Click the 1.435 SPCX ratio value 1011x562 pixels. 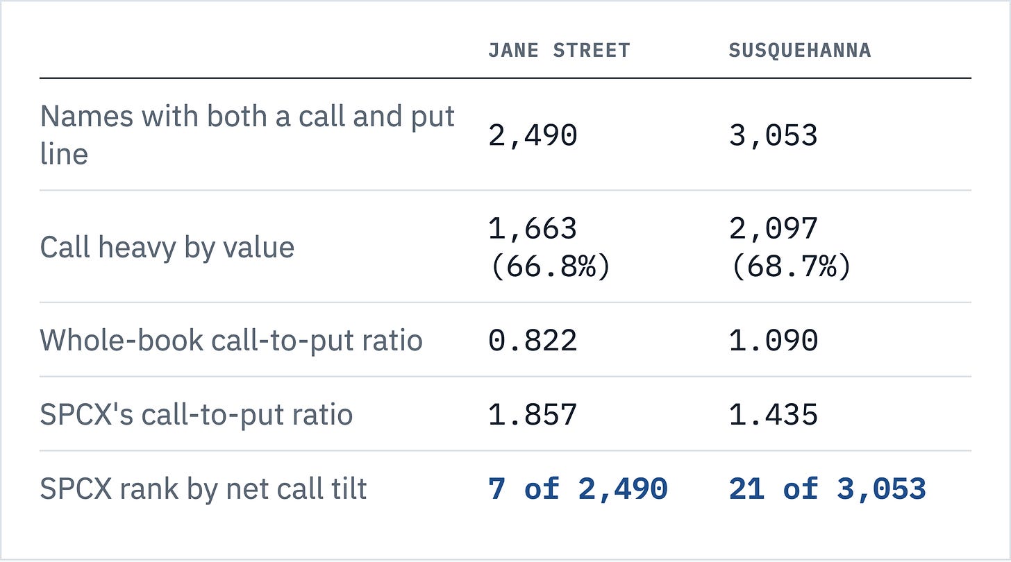click(774, 415)
